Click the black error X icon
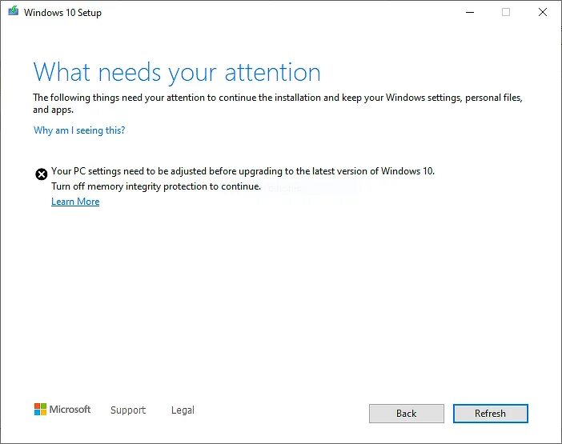This screenshot has height=444, width=562. pos(41,174)
